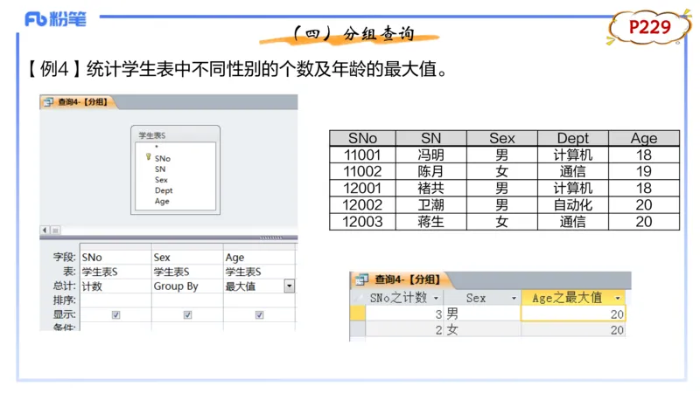Click student name 陈月

point(430,171)
